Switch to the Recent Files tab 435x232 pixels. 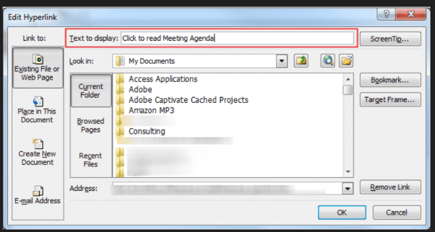coord(91,160)
